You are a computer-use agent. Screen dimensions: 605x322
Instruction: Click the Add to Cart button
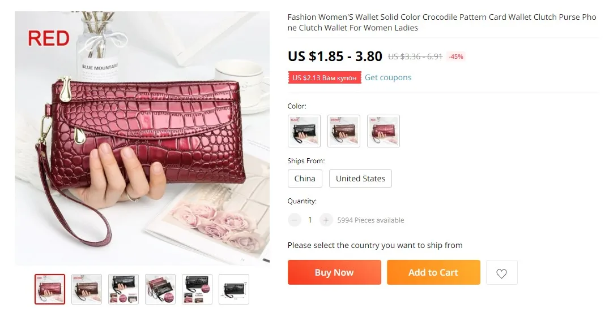click(x=434, y=272)
